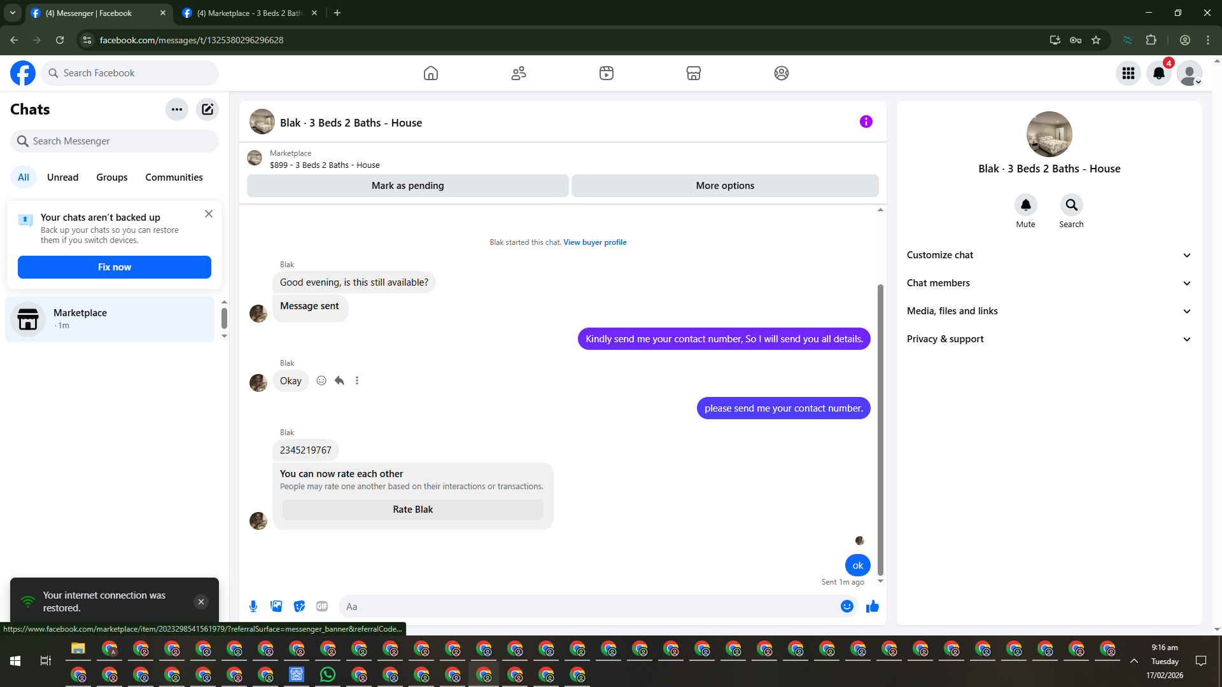Switch to Messenger Facebook browser tab
The height and width of the screenshot is (687, 1222).
99,13
